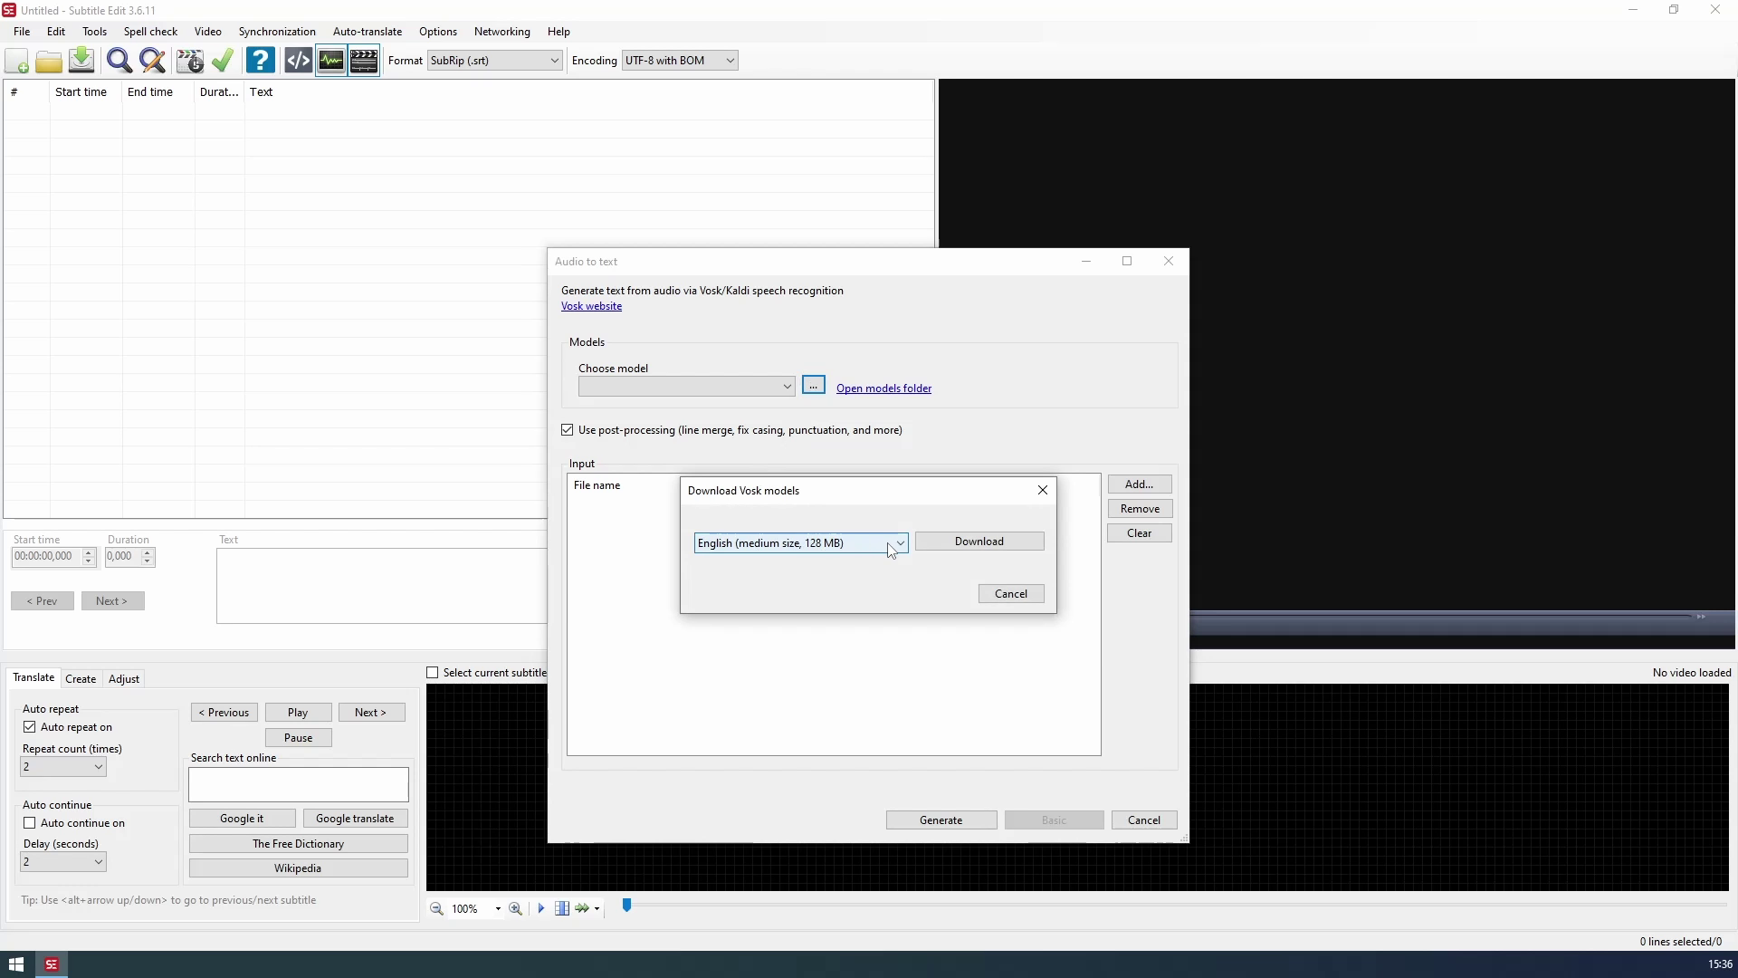1738x978 pixels.
Task: Toggle Source view code icon
Action: 298,61
